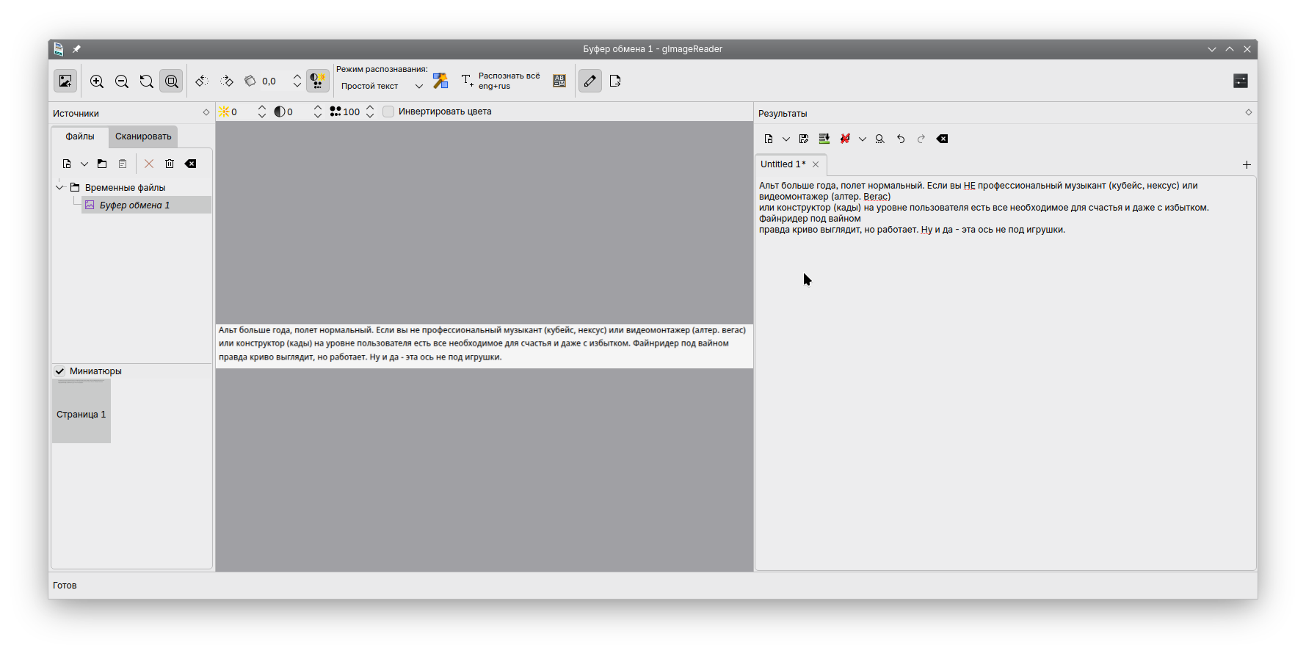
Task: Paste an image from clipboard into sources
Action: (x=123, y=164)
